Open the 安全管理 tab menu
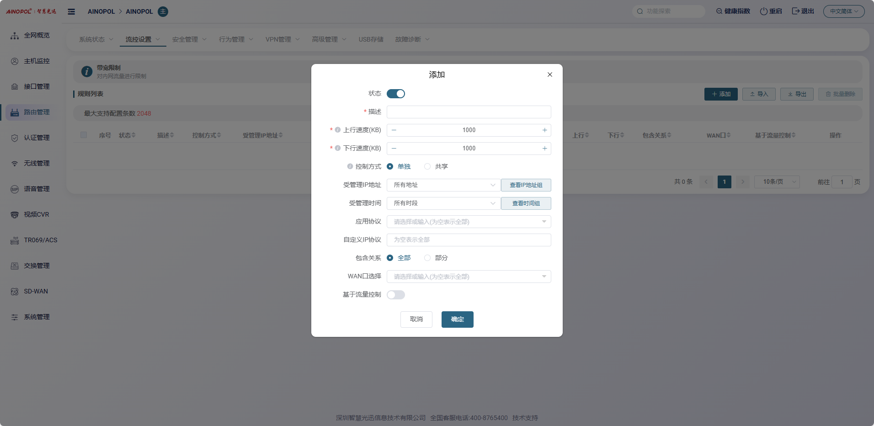The height and width of the screenshot is (426, 874). [x=189, y=39]
